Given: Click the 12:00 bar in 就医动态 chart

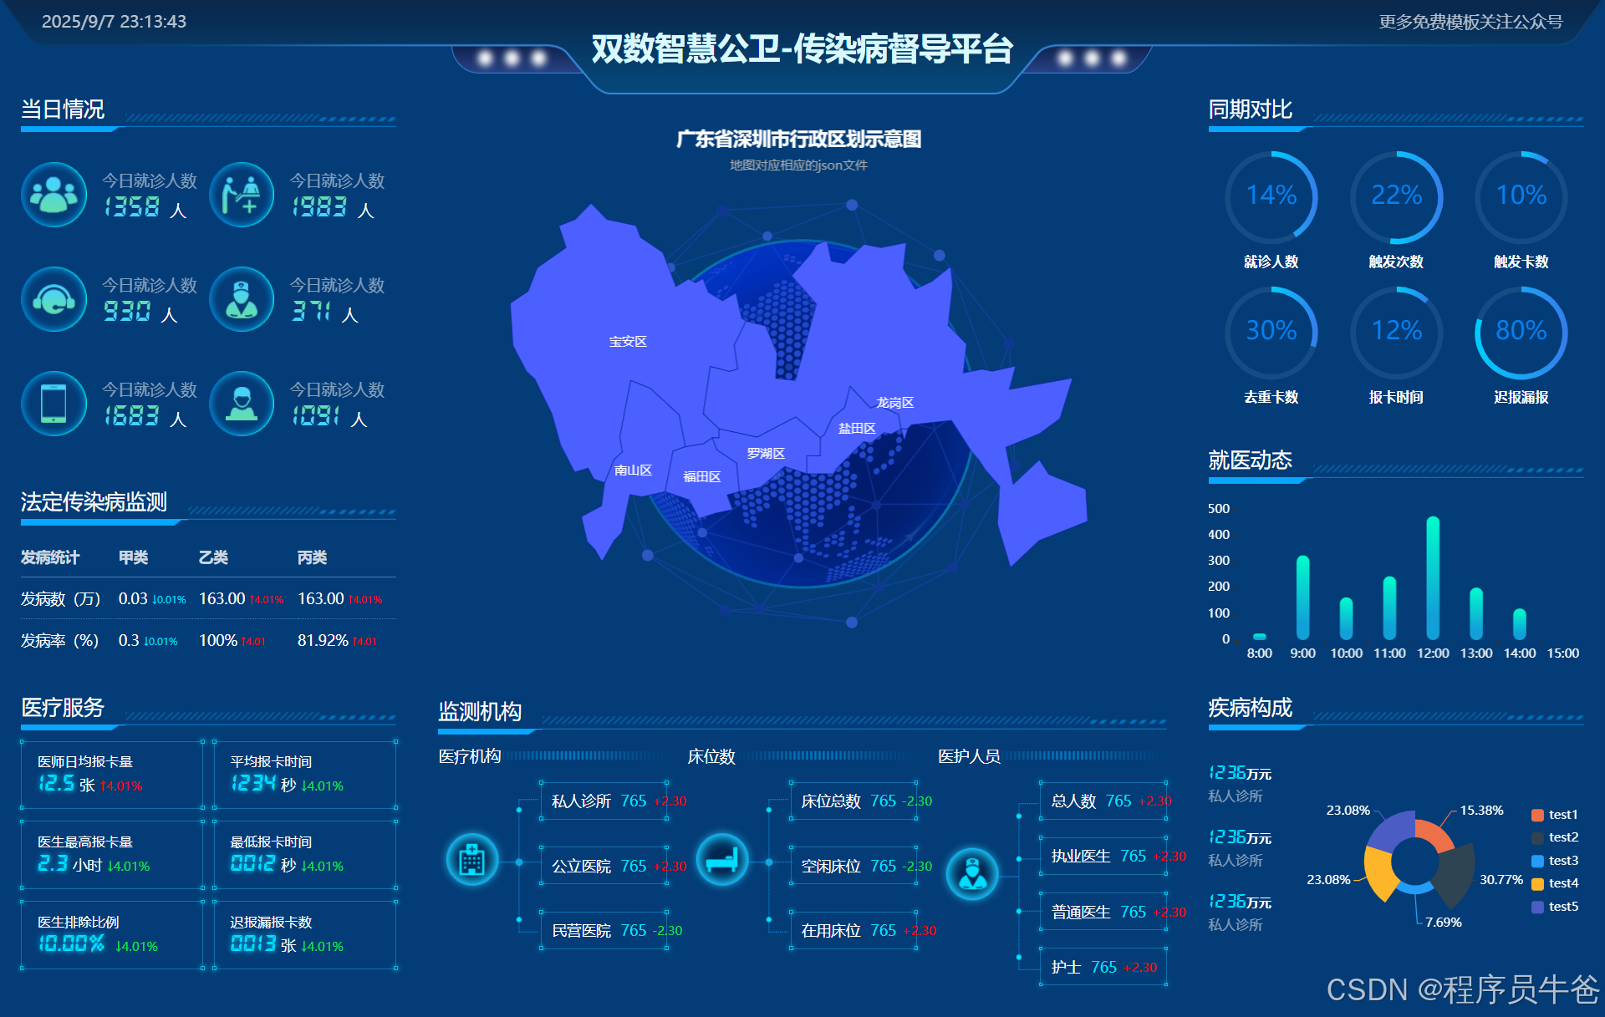Looking at the screenshot, I should [1433, 578].
